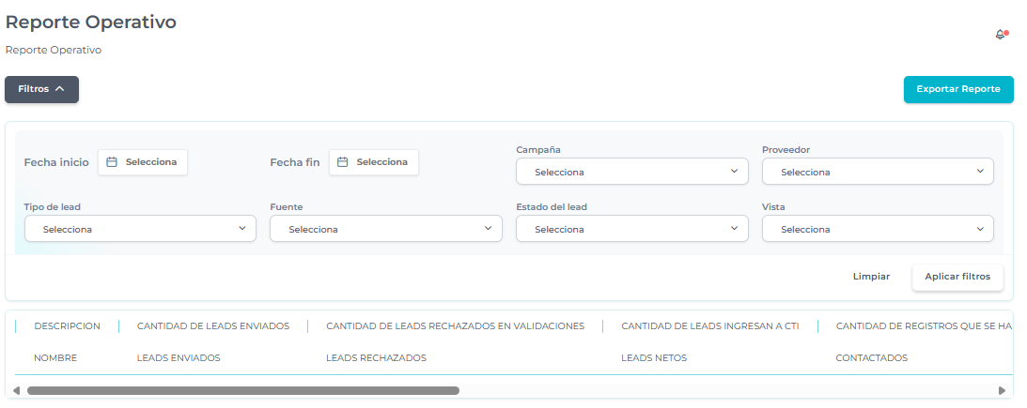The image size is (1027, 408).
Task: Click the horizontal scrollbar thumb
Action: click(242, 390)
